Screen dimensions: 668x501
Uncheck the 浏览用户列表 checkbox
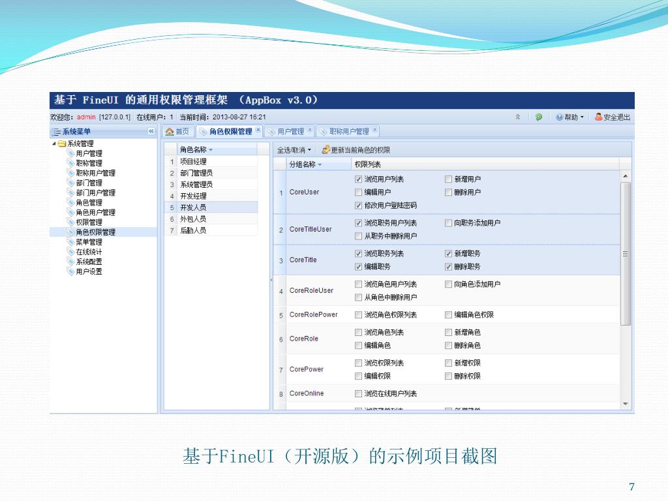pos(358,179)
